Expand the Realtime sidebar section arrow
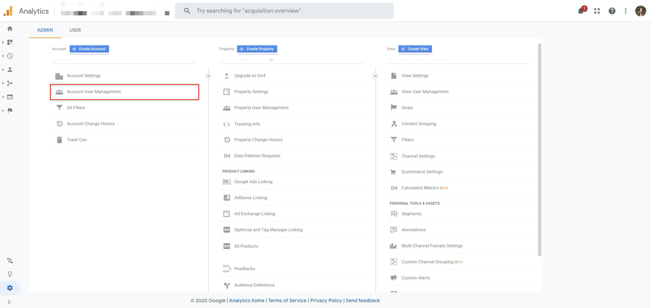651x308 pixels. pyautogui.click(x=3, y=56)
